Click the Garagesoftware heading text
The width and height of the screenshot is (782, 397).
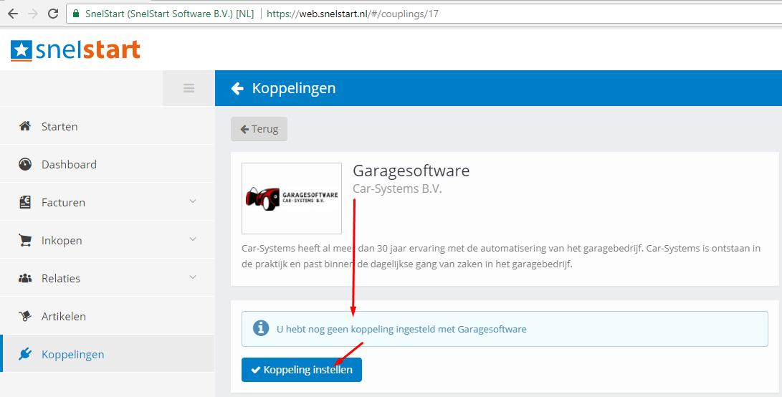pyautogui.click(x=411, y=171)
